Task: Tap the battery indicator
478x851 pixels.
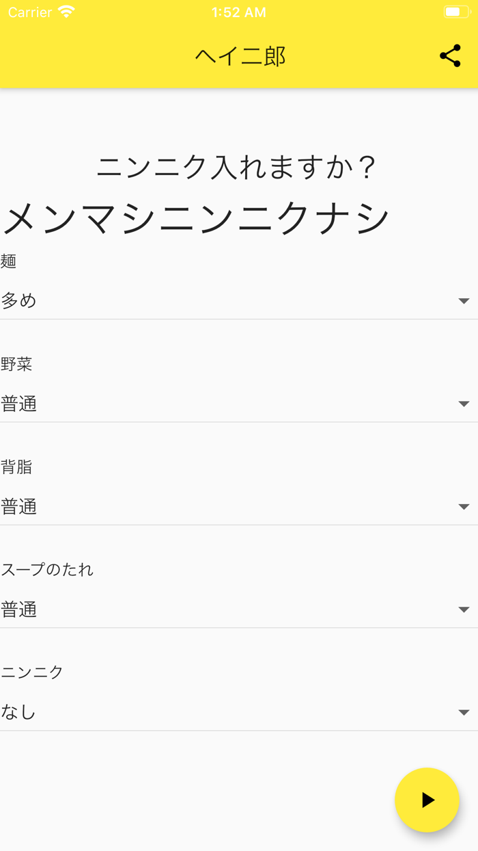Action: (x=457, y=10)
